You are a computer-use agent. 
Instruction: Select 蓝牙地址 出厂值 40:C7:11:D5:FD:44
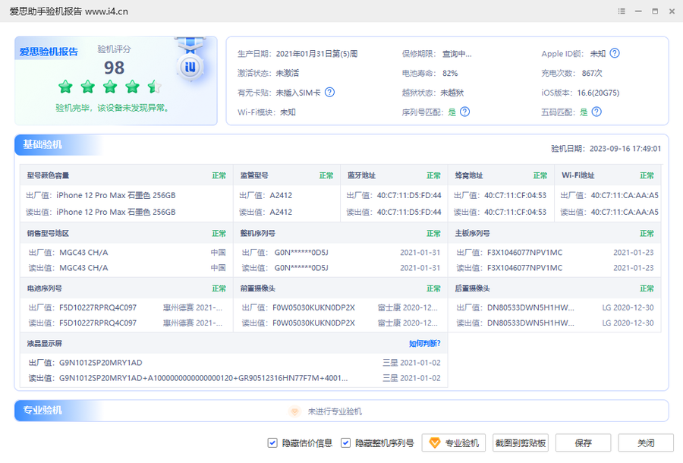409,195
